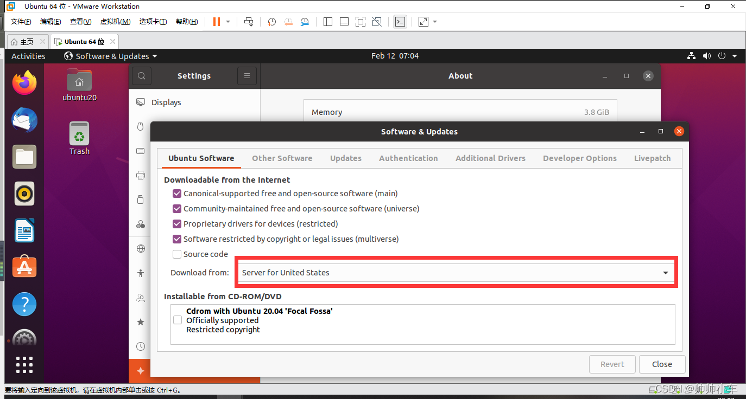The width and height of the screenshot is (746, 399).
Task: Open the Help question mark icon in dock
Action: pyautogui.click(x=24, y=304)
